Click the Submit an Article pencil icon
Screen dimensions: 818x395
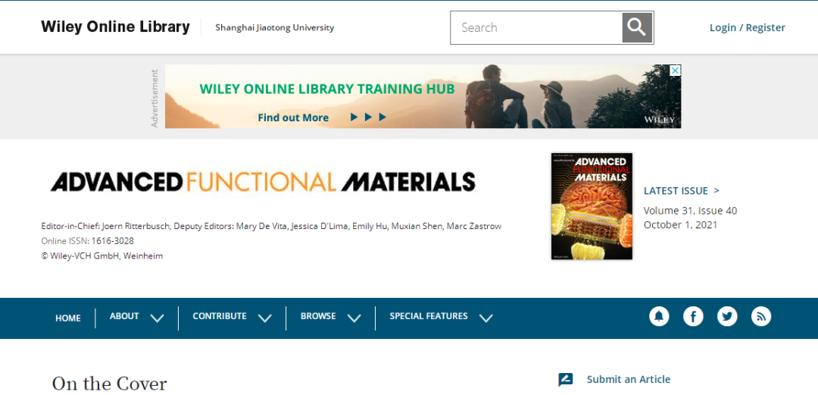[x=566, y=380]
